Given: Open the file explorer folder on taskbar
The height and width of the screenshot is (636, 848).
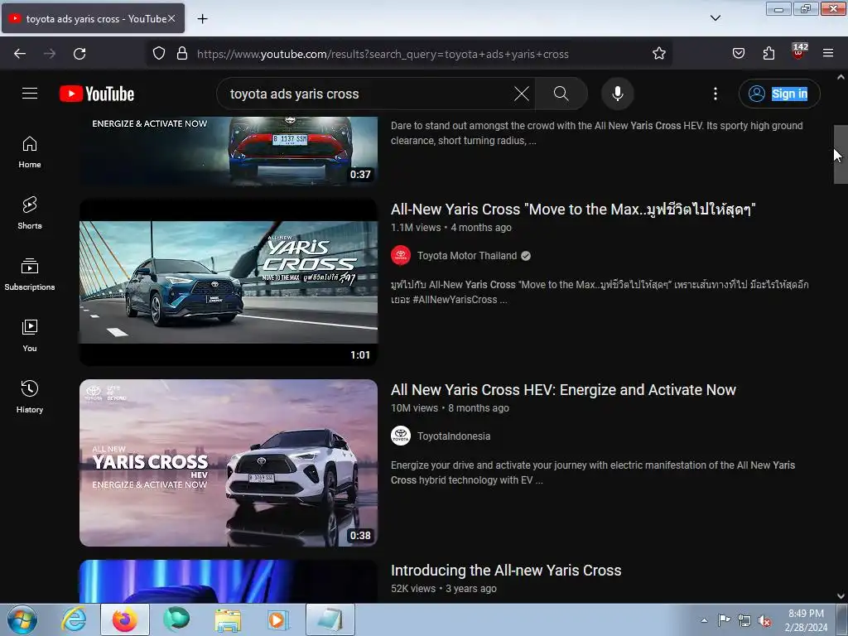Looking at the screenshot, I should point(228,619).
